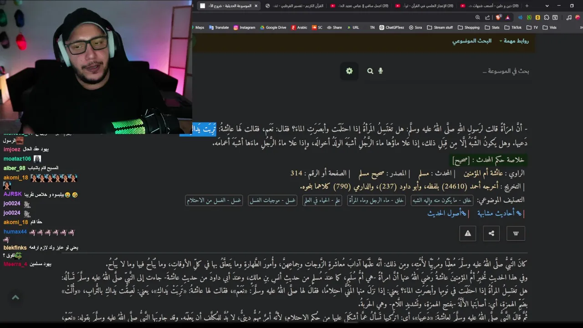Select the غسل - الغسل من الاحتلام tag
The image size is (583, 328).
214,200
